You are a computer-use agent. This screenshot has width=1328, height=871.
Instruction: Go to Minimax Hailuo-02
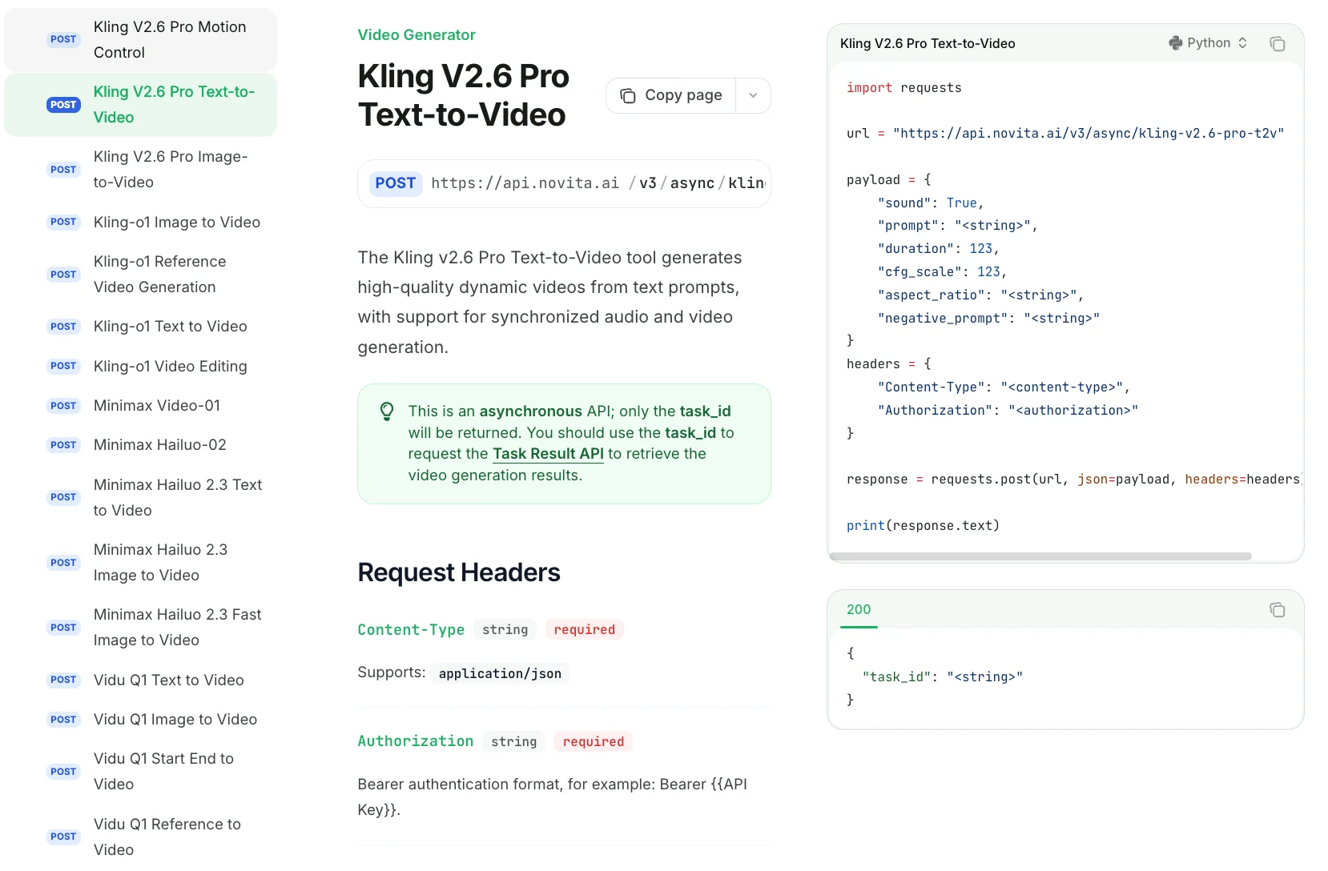pyautogui.click(x=141, y=445)
